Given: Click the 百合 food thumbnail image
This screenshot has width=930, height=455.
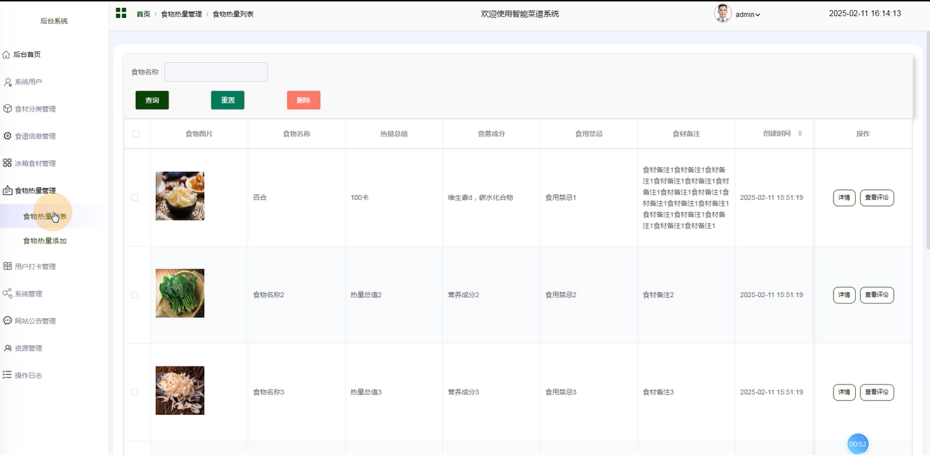Looking at the screenshot, I should pos(180,196).
